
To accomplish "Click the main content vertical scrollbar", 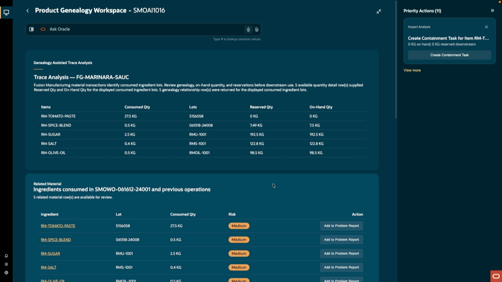I will click(x=396, y=60).
